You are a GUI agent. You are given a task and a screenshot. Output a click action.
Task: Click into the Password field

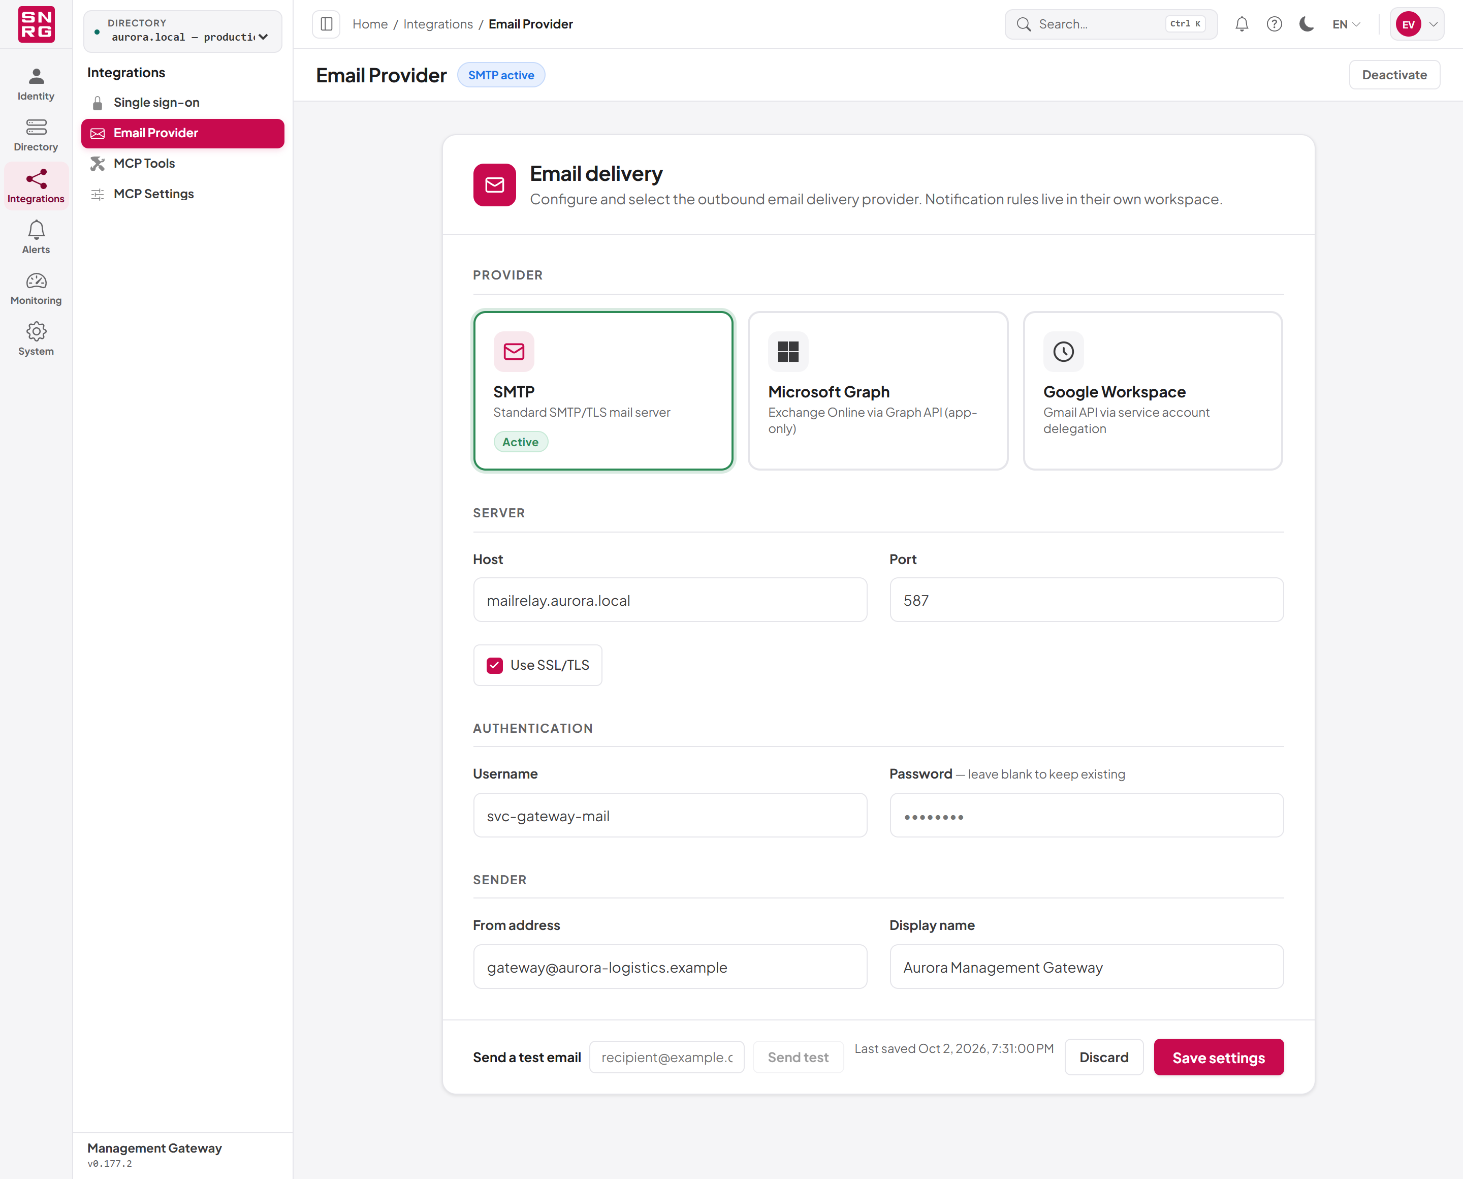1086,815
